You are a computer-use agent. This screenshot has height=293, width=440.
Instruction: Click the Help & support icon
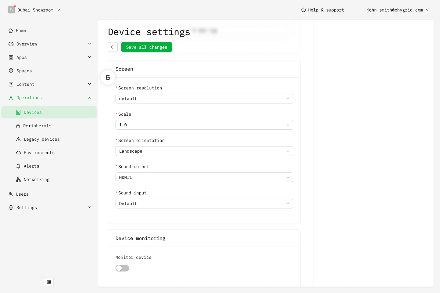click(x=303, y=10)
